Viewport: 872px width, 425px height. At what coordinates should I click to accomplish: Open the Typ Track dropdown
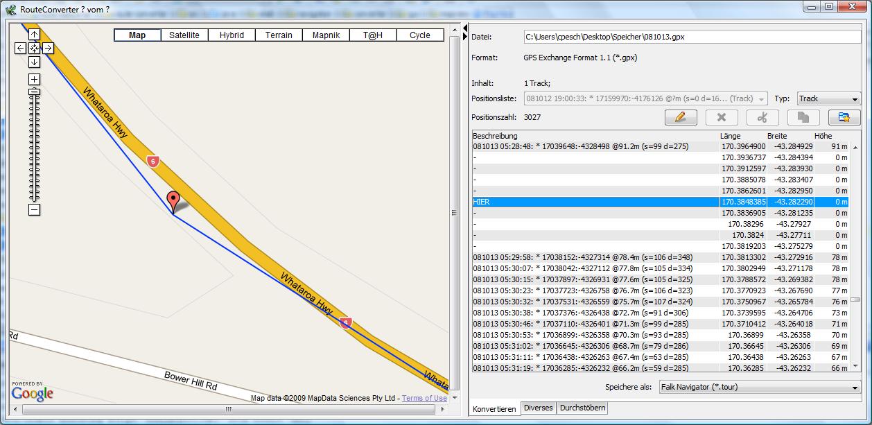coord(828,98)
